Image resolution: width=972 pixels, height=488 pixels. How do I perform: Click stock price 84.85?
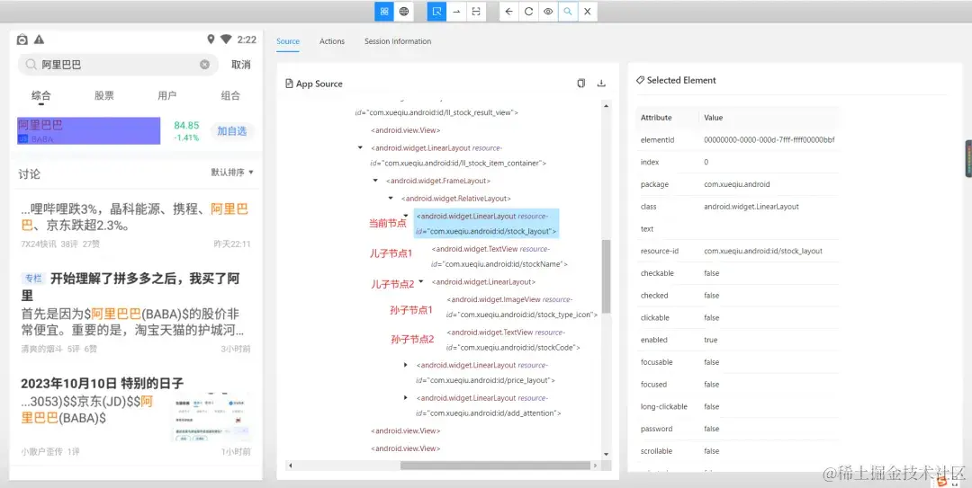click(x=186, y=125)
